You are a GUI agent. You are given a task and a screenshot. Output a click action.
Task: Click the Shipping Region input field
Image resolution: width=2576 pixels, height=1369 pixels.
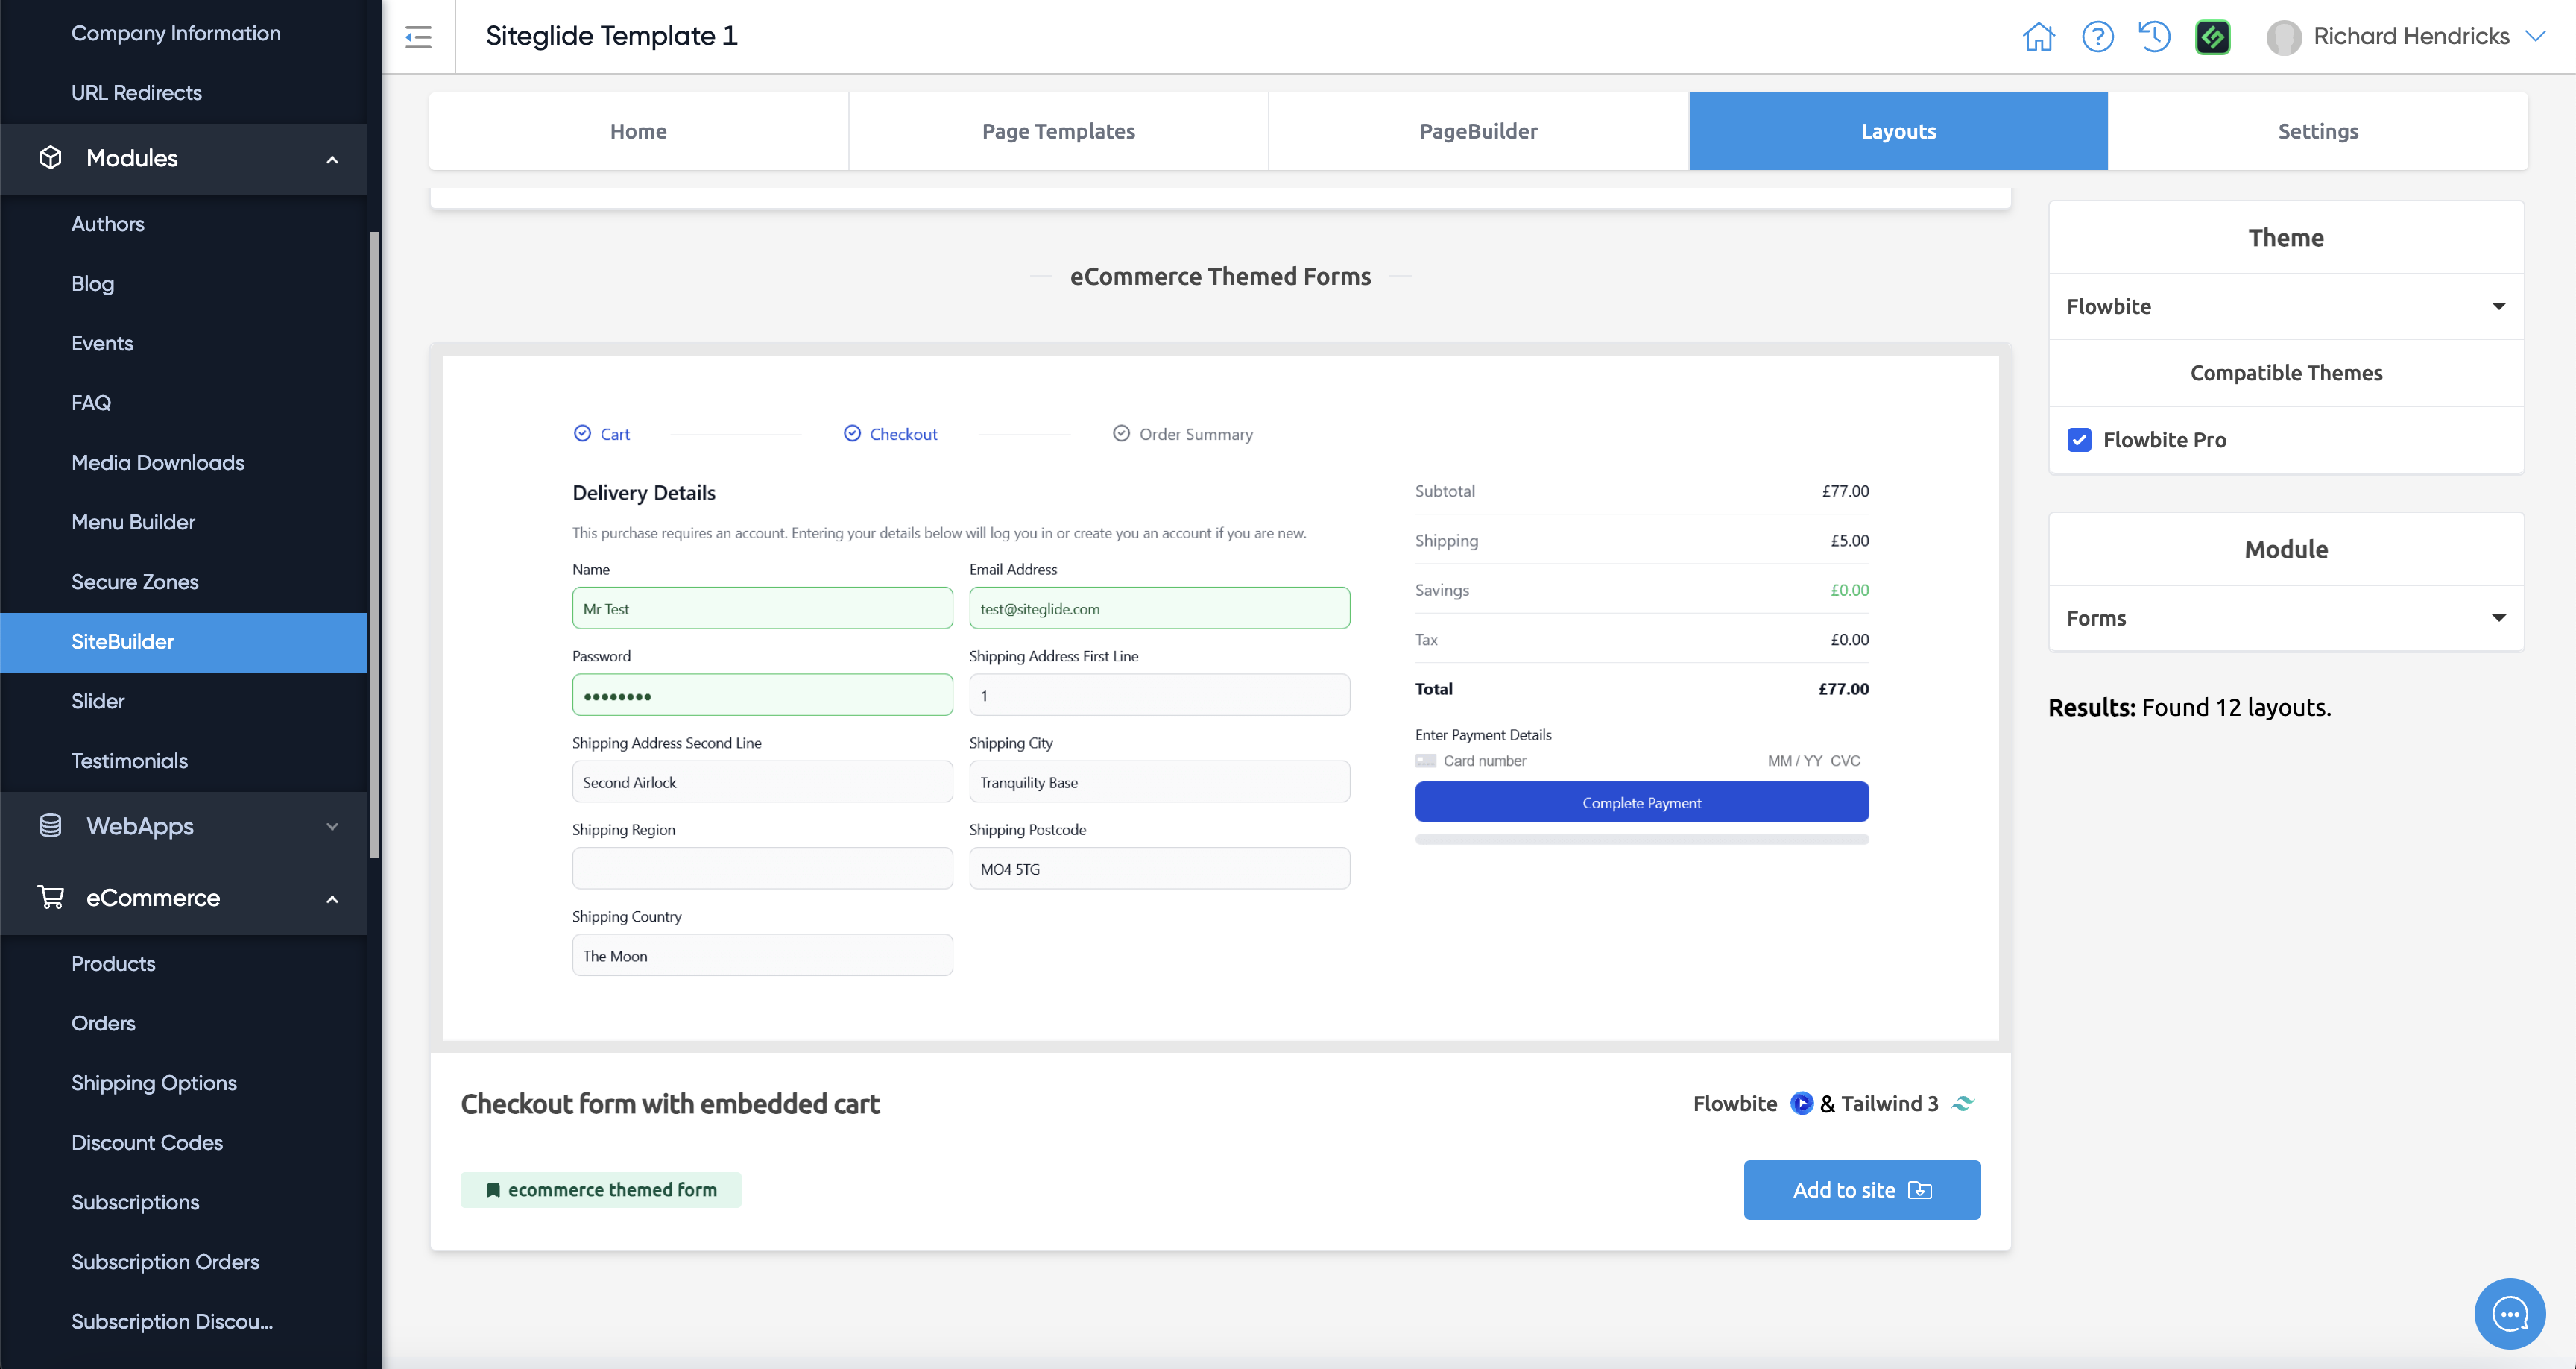[762, 869]
